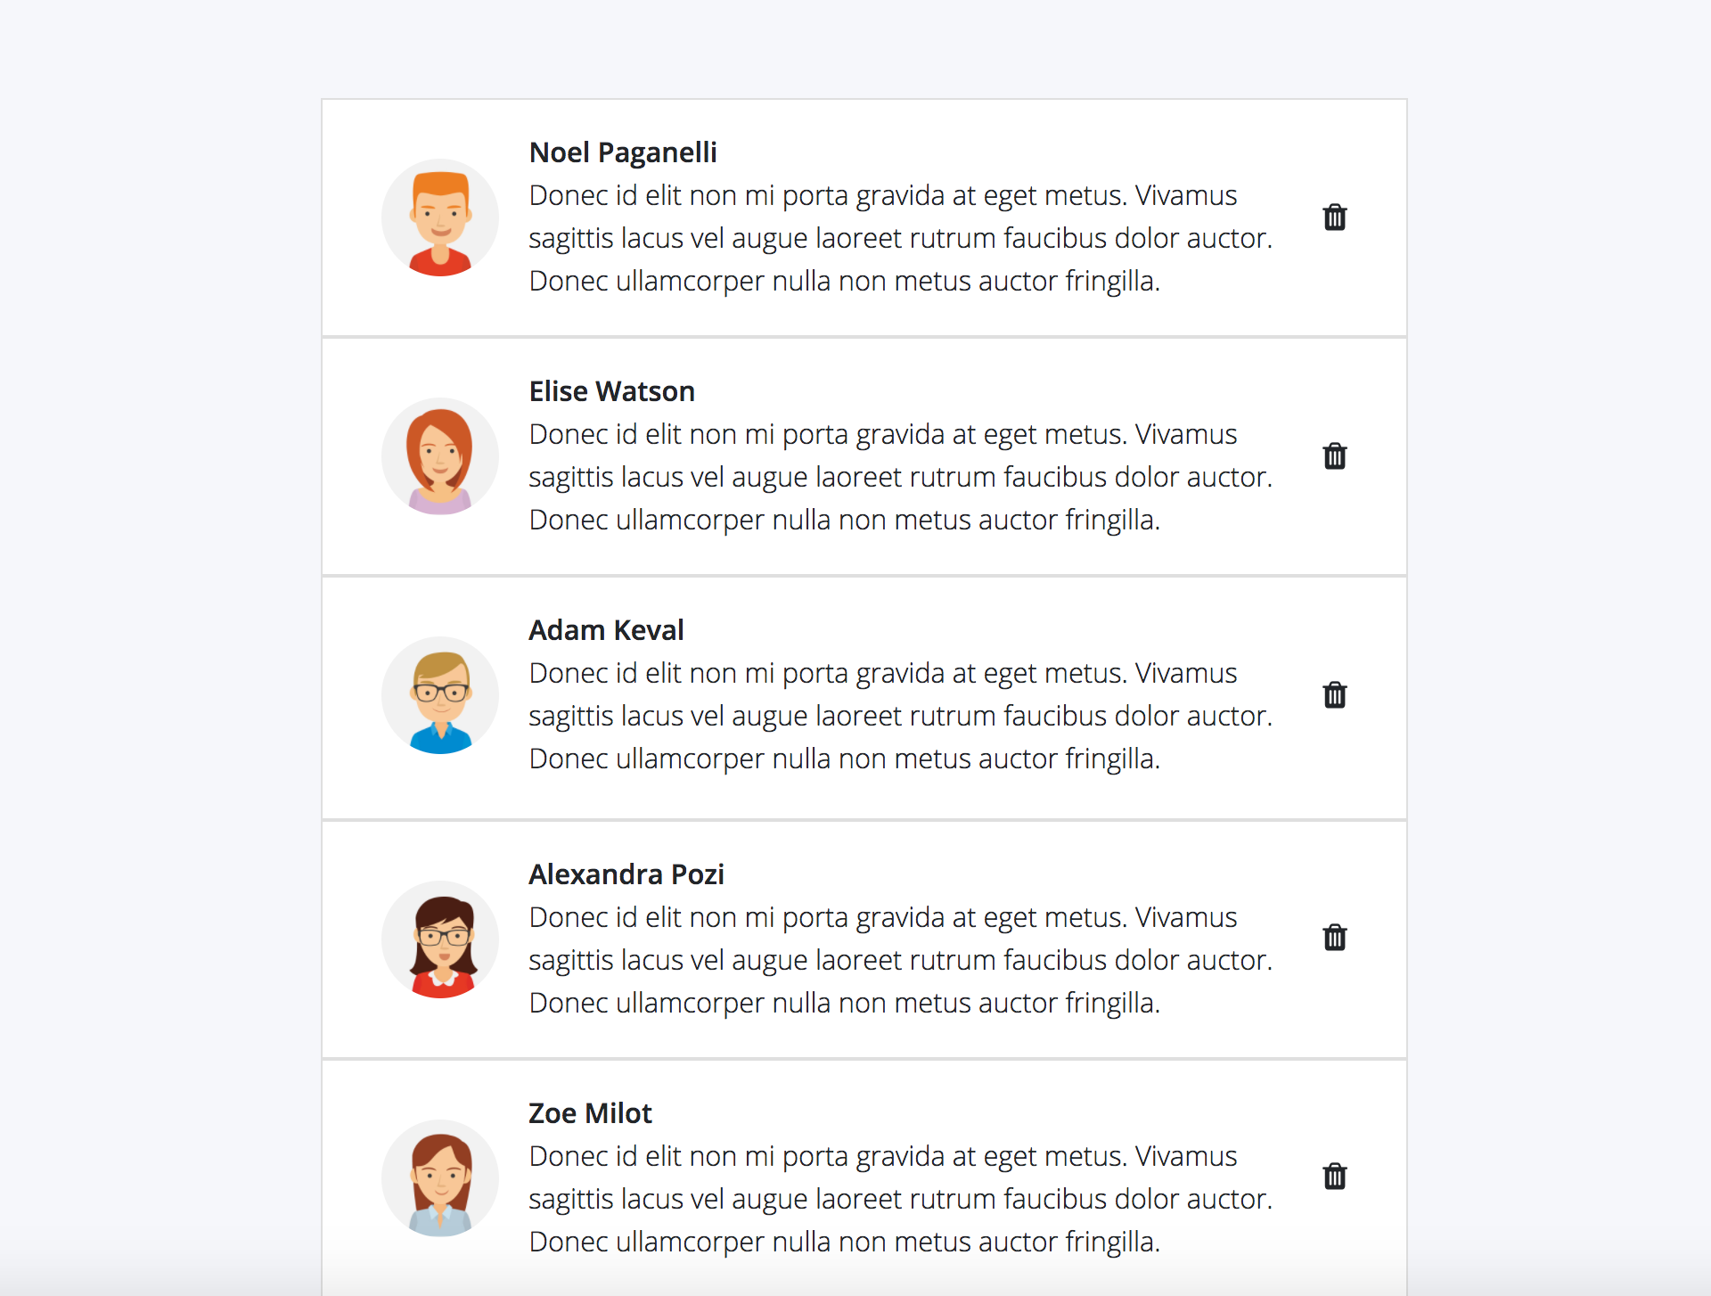Open Alexandra Pozi's profile picture

pyautogui.click(x=439, y=938)
